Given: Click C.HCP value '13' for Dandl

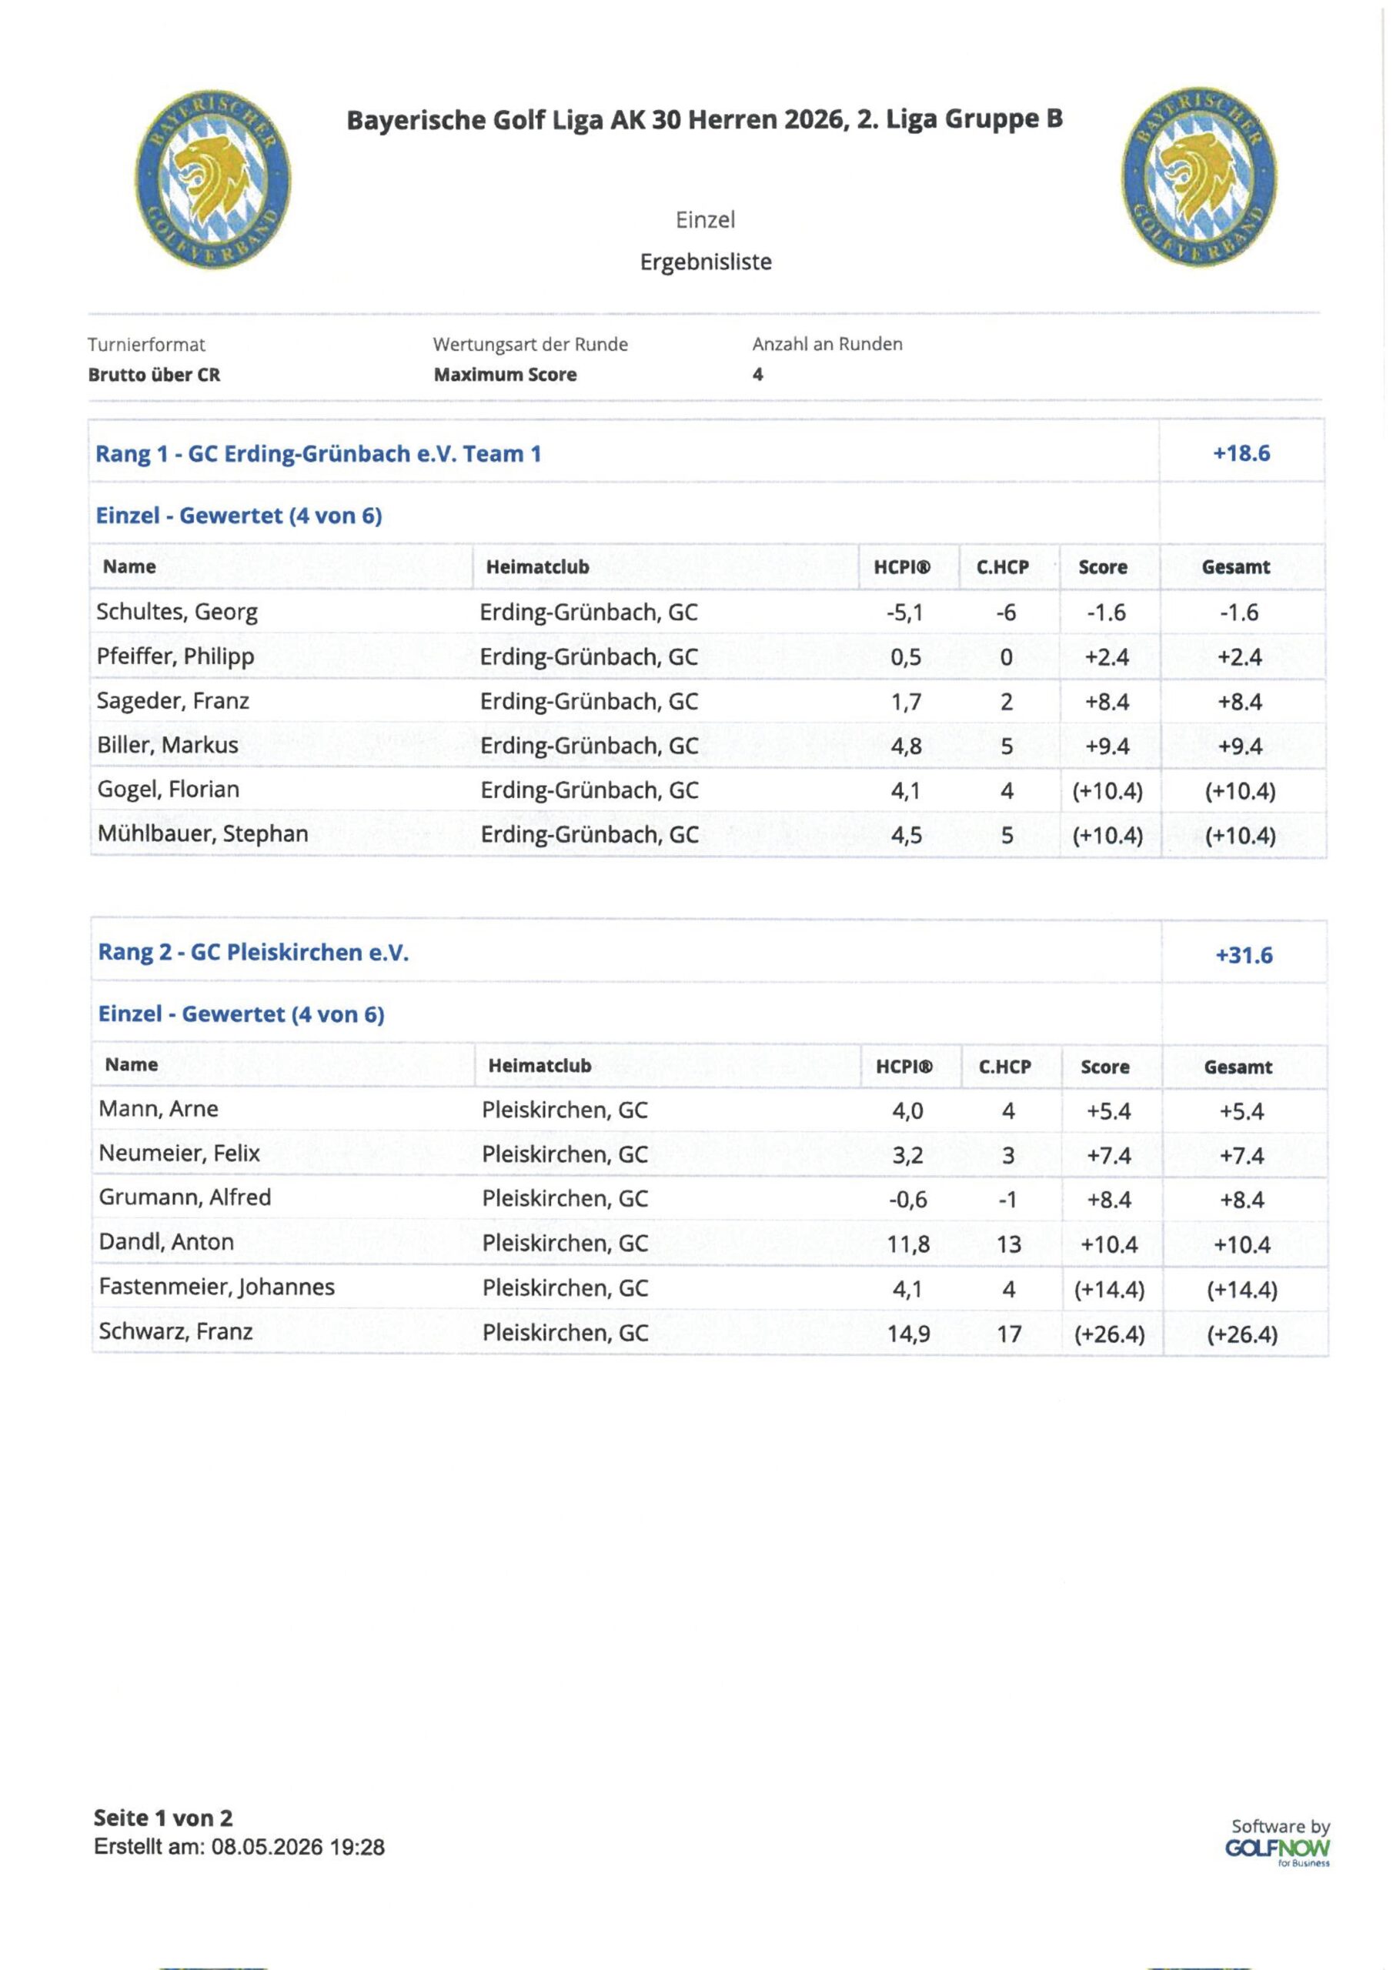Looking at the screenshot, I should tap(1008, 1244).
